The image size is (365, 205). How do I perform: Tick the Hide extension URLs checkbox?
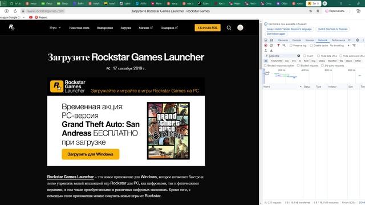tap(341, 56)
